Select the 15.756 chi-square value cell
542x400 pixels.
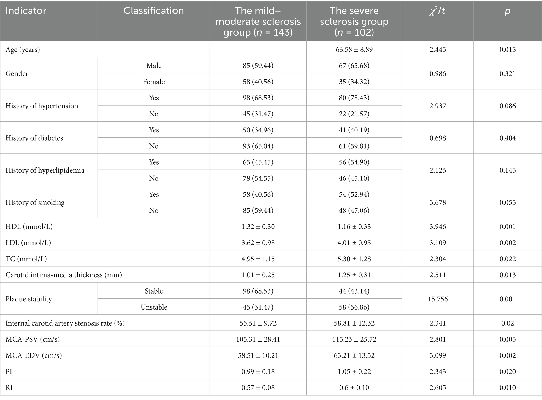[x=437, y=299]
